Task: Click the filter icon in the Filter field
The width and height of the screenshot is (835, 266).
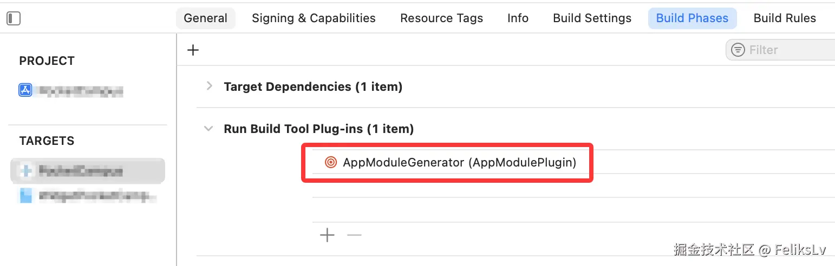Action: coord(738,50)
